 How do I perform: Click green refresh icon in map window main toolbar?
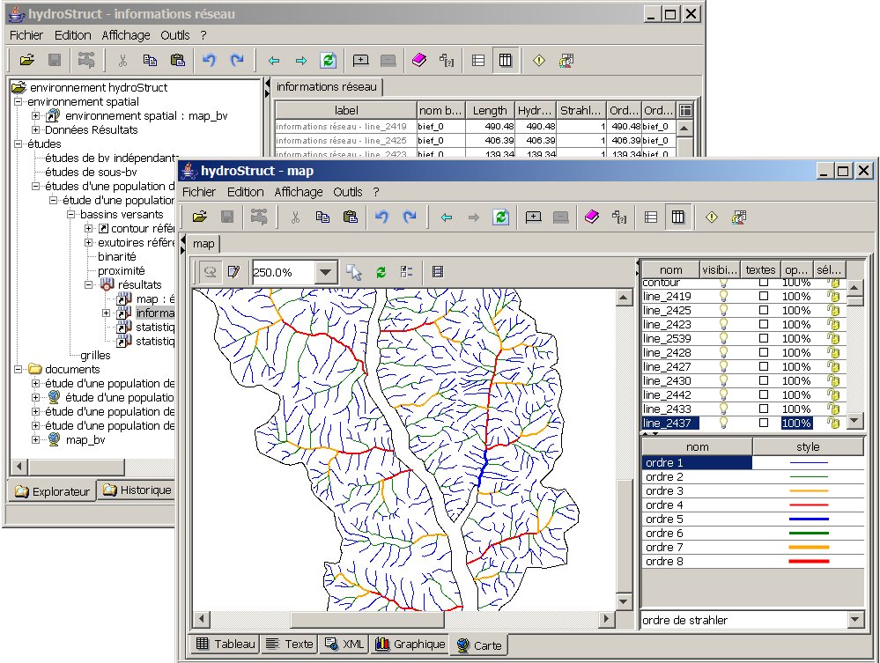tap(501, 217)
